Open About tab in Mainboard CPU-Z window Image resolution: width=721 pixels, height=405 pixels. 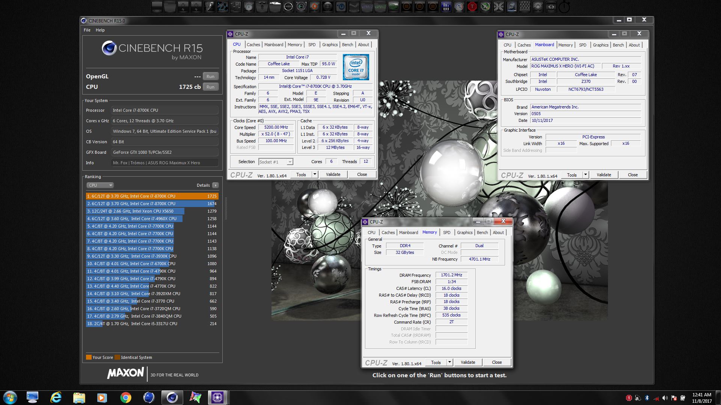tap(634, 45)
